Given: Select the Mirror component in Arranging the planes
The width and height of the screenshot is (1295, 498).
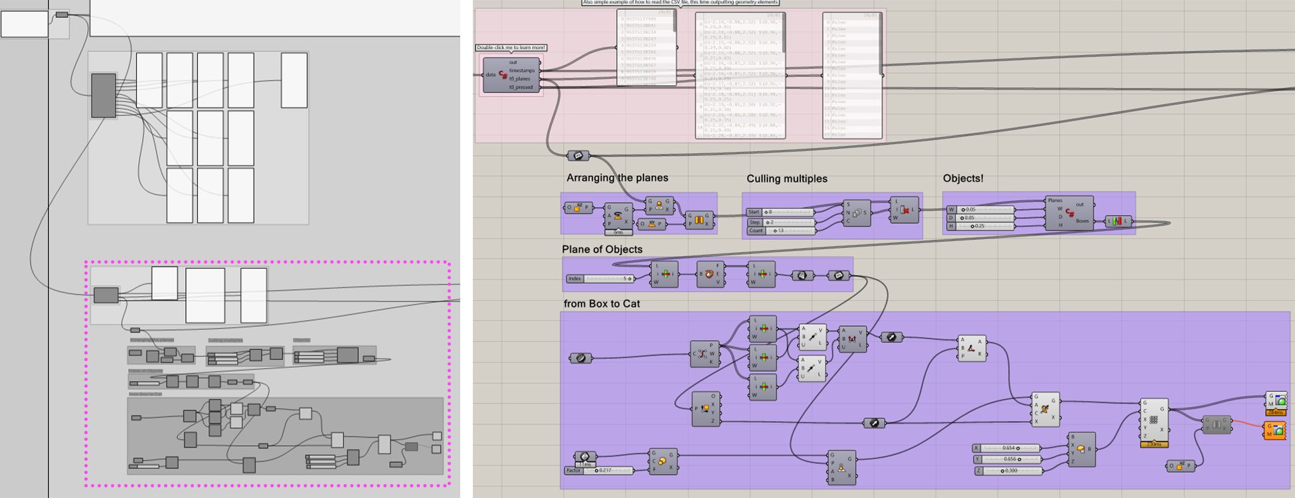Looking at the screenshot, I should 699,220.
